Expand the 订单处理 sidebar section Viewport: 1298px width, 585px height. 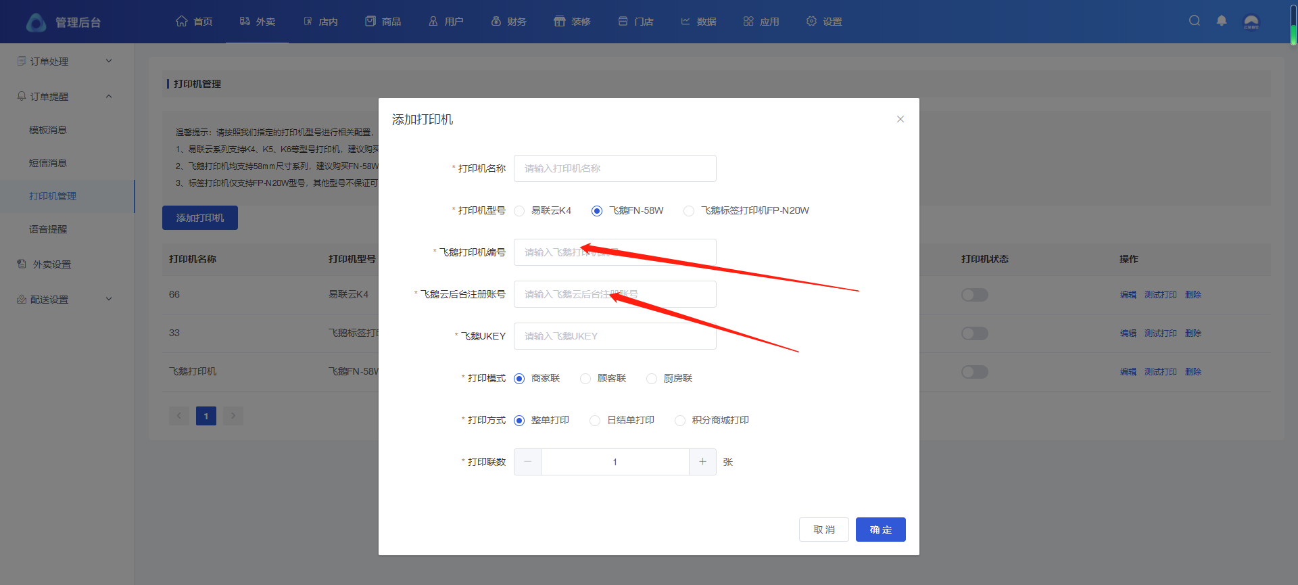tap(65, 62)
